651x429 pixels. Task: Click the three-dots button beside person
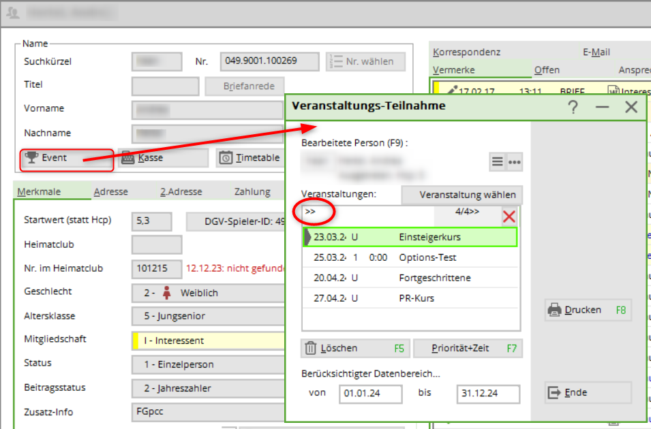click(x=515, y=162)
